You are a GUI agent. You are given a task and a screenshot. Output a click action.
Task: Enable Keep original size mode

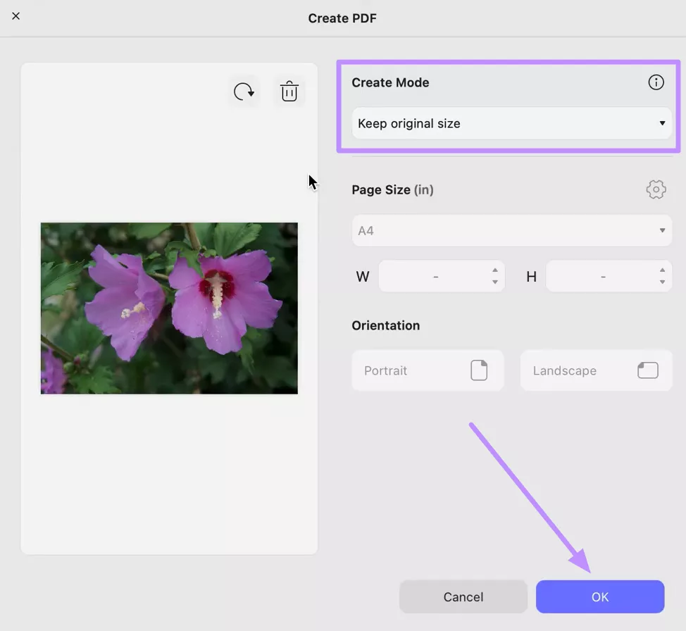coord(511,123)
